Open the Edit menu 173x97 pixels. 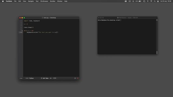[19, 1]
